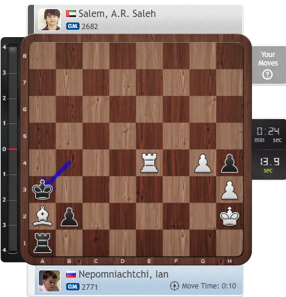Click the black pawn on h4

pyautogui.click(x=230, y=163)
